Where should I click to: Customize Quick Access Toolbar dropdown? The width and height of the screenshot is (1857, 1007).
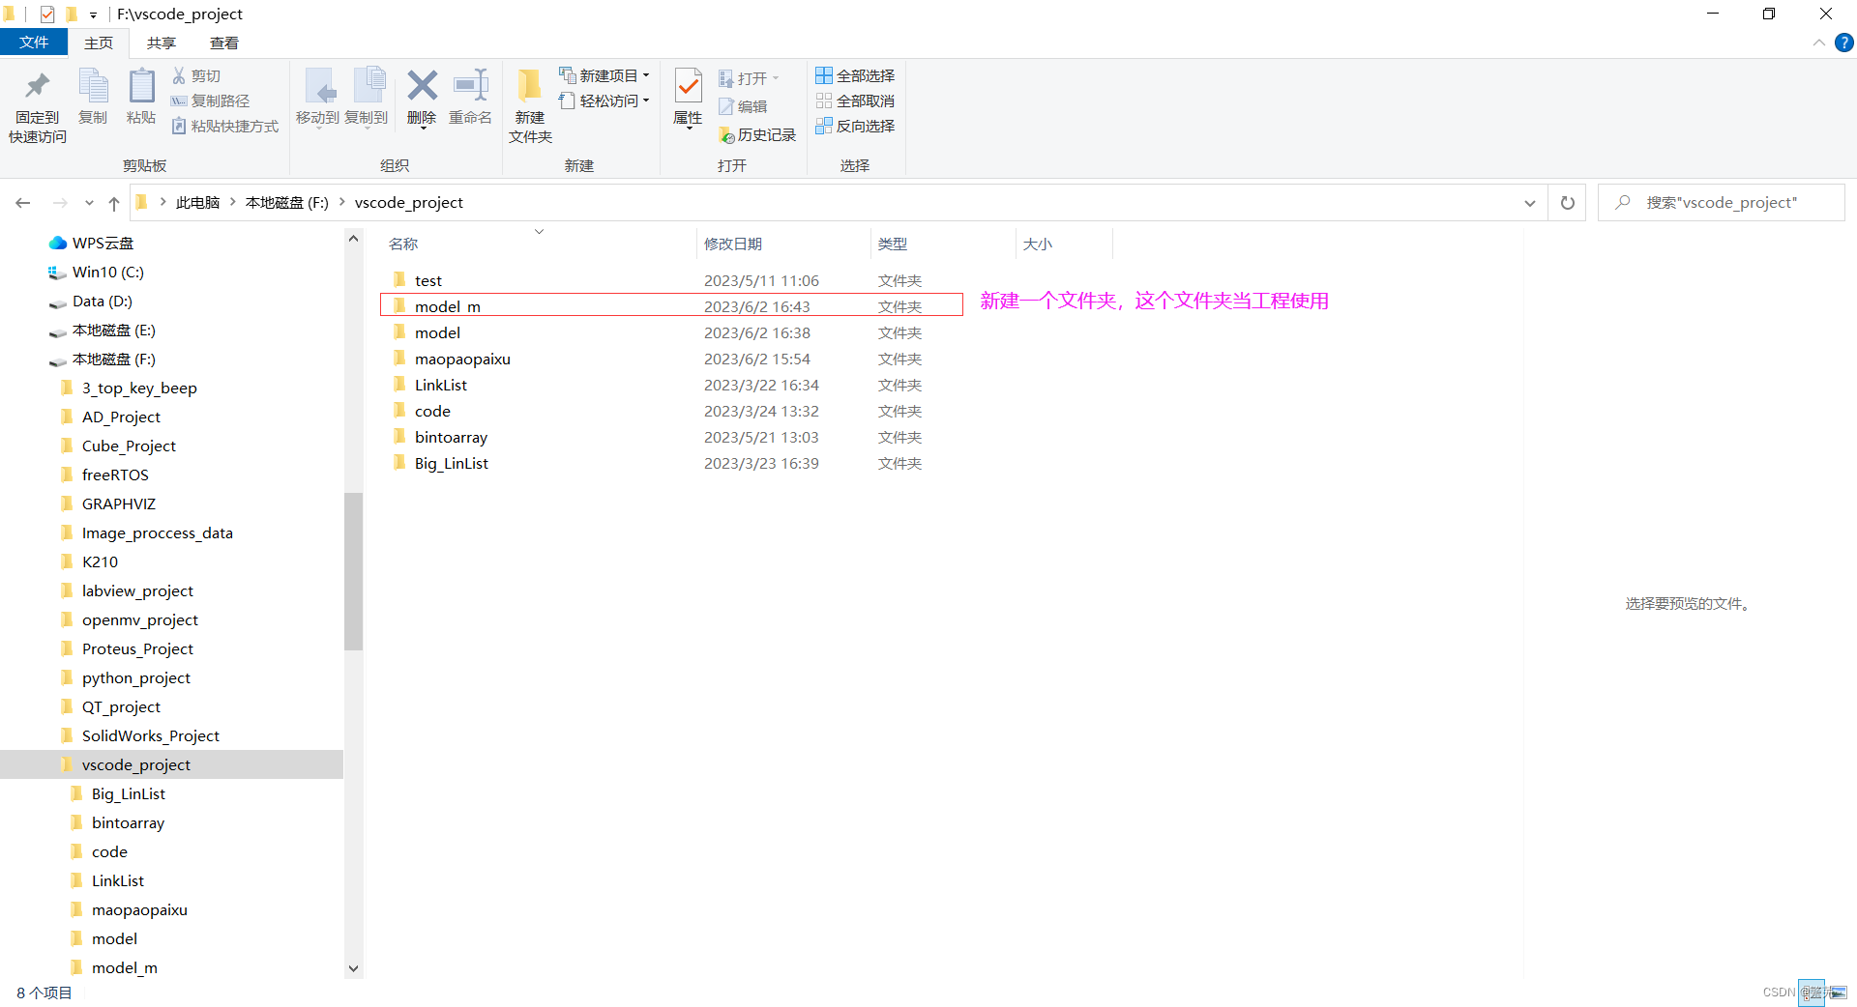click(93, 14)
